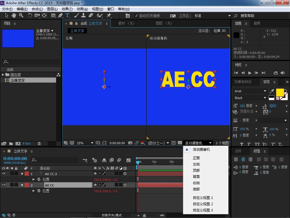The width and height of the screenshot is (290, 218).
Task: Select the Brush tool
Action: click(x=76, y=16)
